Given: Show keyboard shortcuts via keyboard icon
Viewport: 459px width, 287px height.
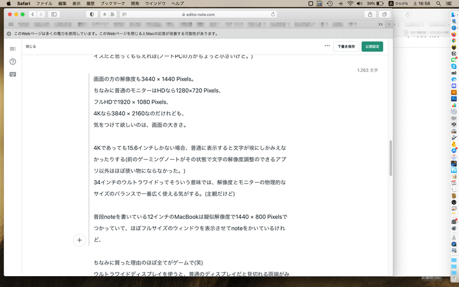Looking at the screenshot, I should (13, 75).
